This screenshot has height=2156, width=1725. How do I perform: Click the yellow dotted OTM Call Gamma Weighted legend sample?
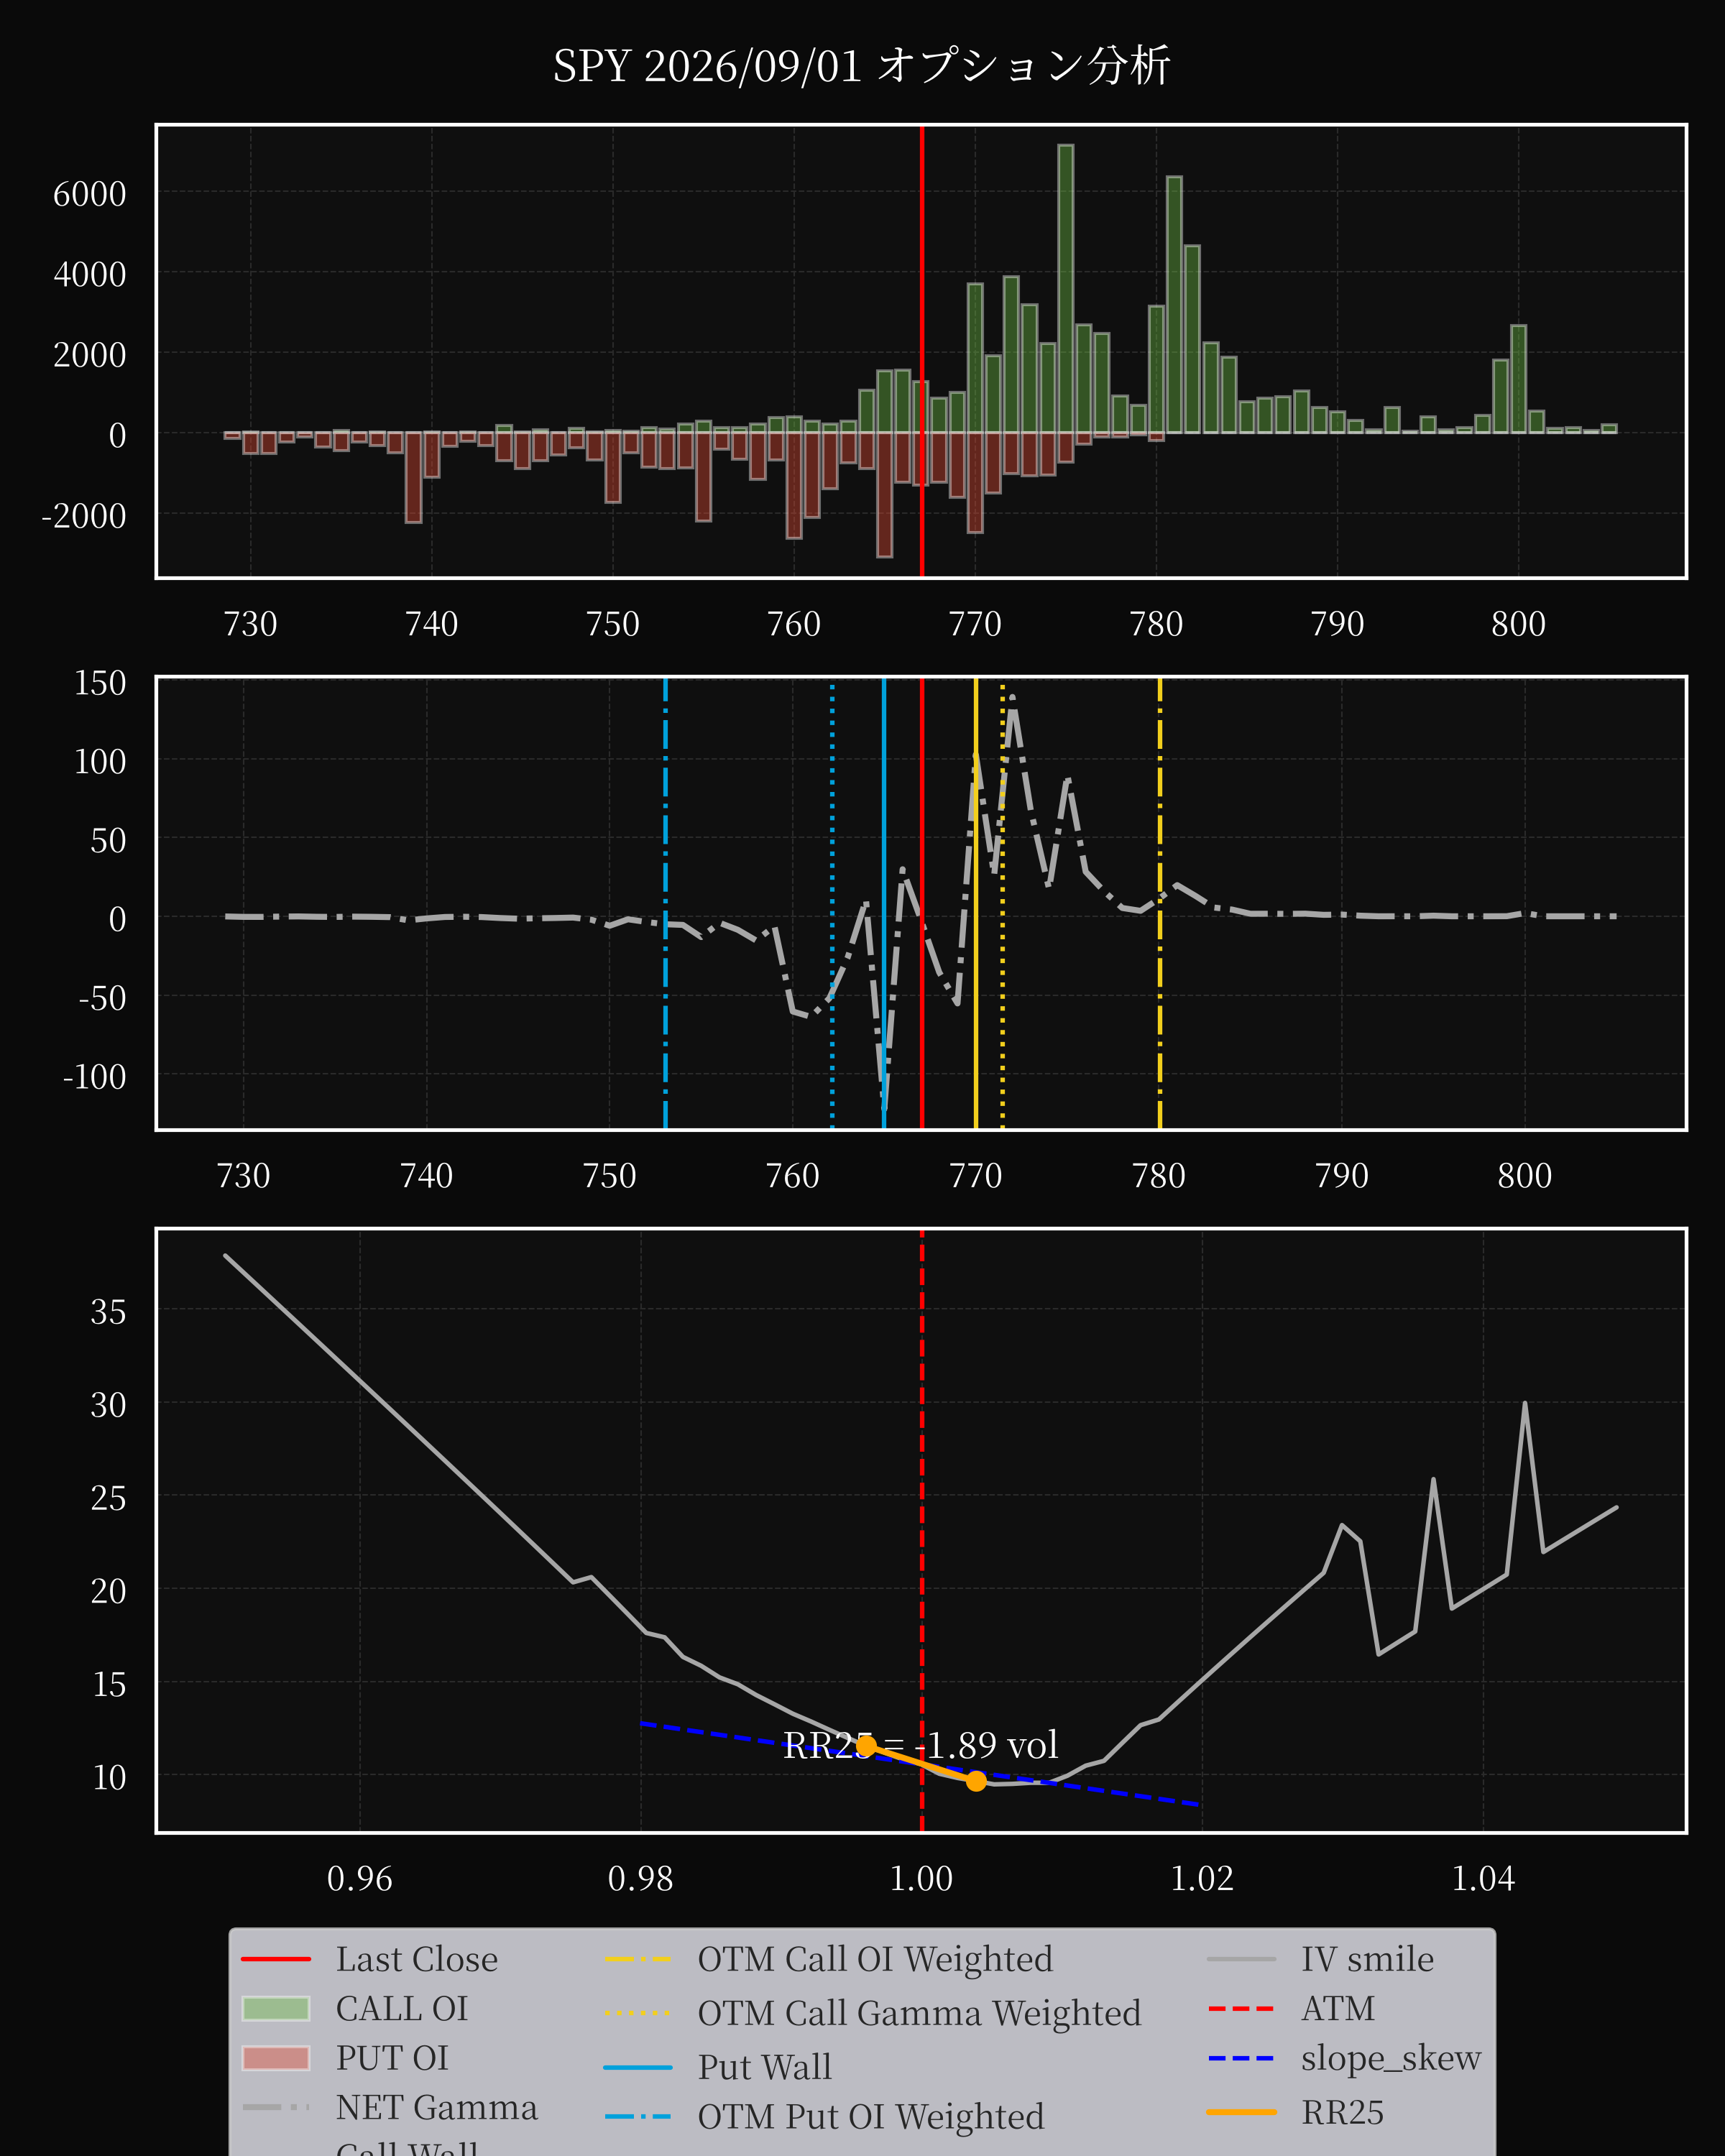[638, 2013]
